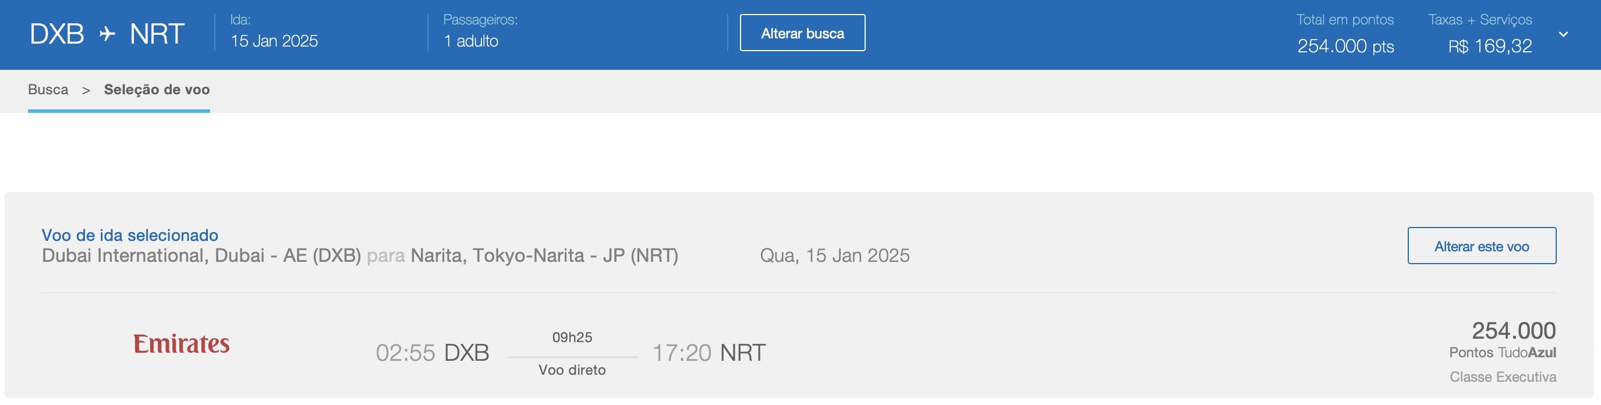The width and height of the screenshot is (1601, 405).
Task: Select the Seleção de voo tab
Action: [157, 90]
